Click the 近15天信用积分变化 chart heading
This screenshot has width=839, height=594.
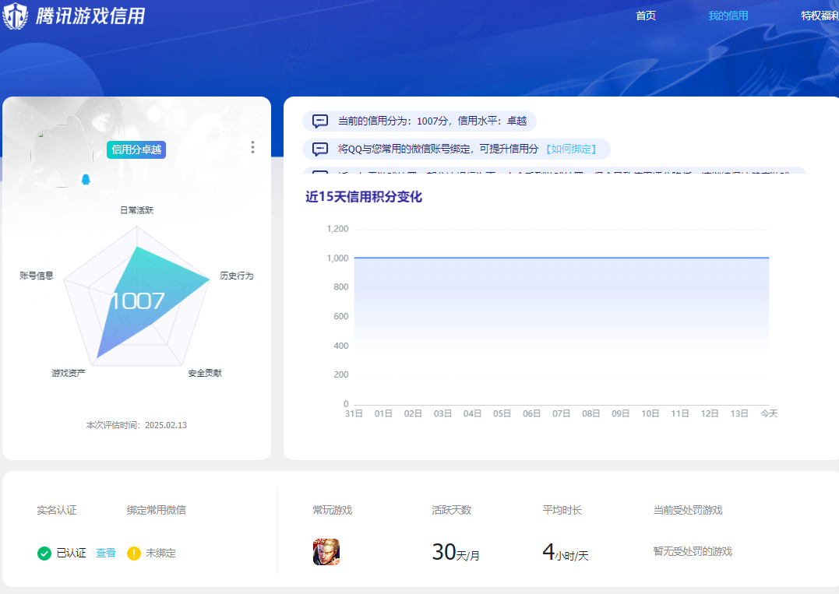point(364,197)
